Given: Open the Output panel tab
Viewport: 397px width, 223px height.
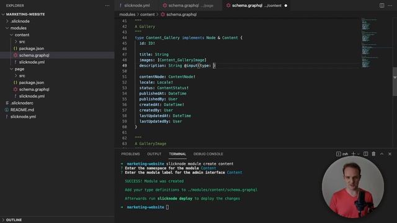Looking at the screenshot, I should (x=154, y=154).
